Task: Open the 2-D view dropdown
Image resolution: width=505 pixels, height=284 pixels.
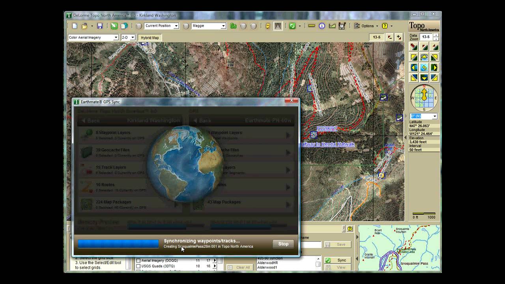Action: [133, 37]
